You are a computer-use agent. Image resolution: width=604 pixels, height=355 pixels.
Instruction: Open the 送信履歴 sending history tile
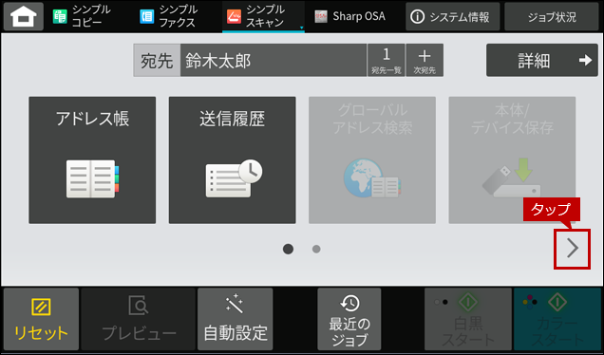coord(233,160)
